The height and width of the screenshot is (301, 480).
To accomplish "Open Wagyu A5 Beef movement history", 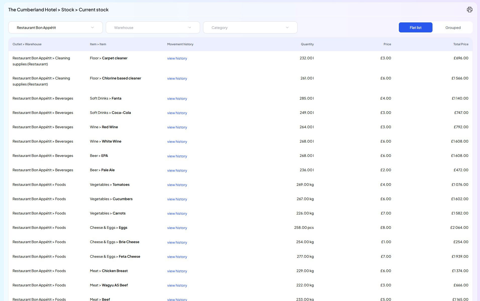I will [x=177, y=285].
